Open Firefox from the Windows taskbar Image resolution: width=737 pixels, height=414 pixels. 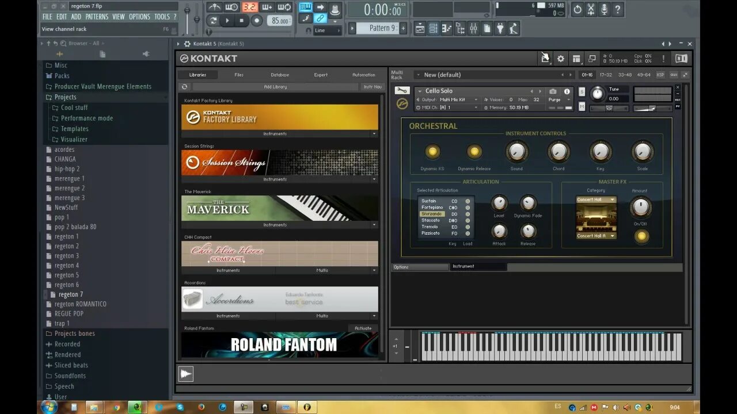(x=201, y=407)
